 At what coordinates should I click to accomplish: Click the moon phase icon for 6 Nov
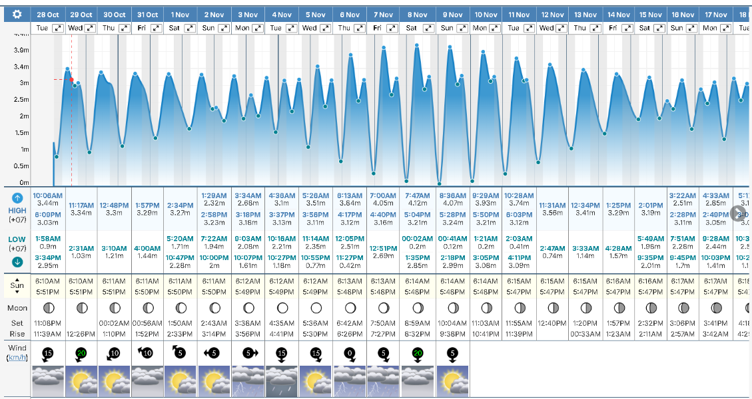(350, 308)
